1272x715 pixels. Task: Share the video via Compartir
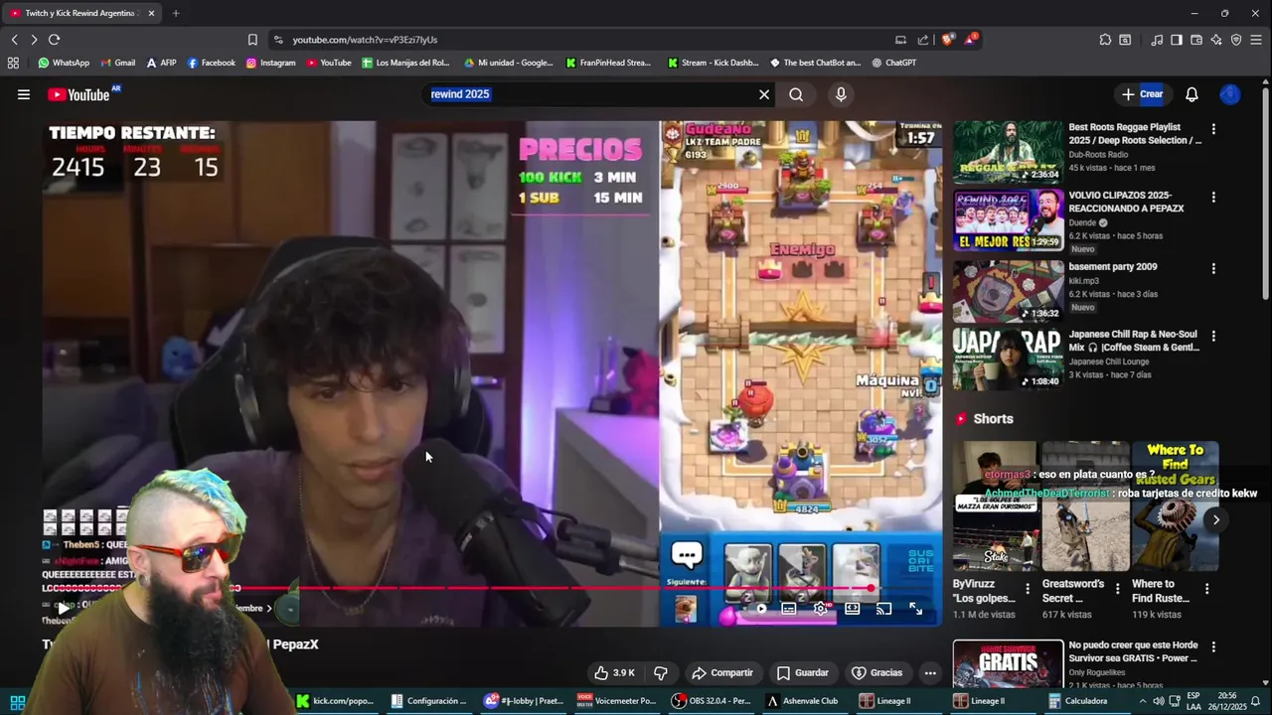point(722,672)
